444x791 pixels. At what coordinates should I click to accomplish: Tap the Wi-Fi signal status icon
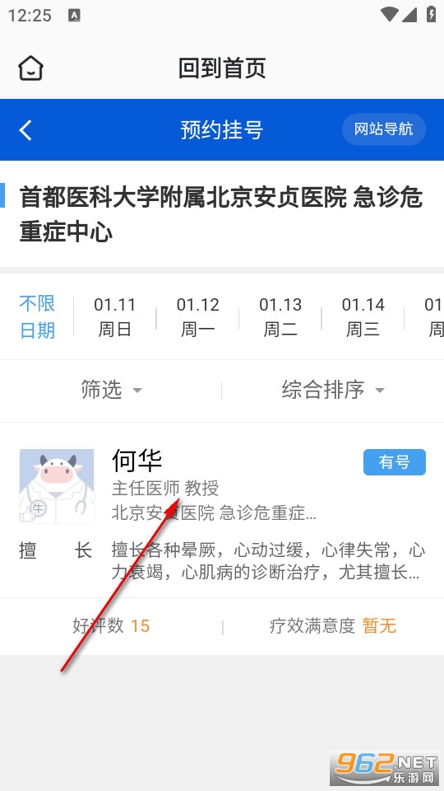[390, 14]
